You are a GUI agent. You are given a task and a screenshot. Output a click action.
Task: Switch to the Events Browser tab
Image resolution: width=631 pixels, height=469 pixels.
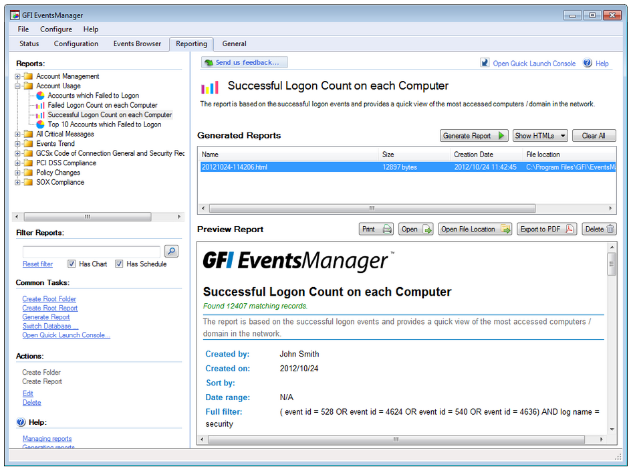tap(137, 43)
